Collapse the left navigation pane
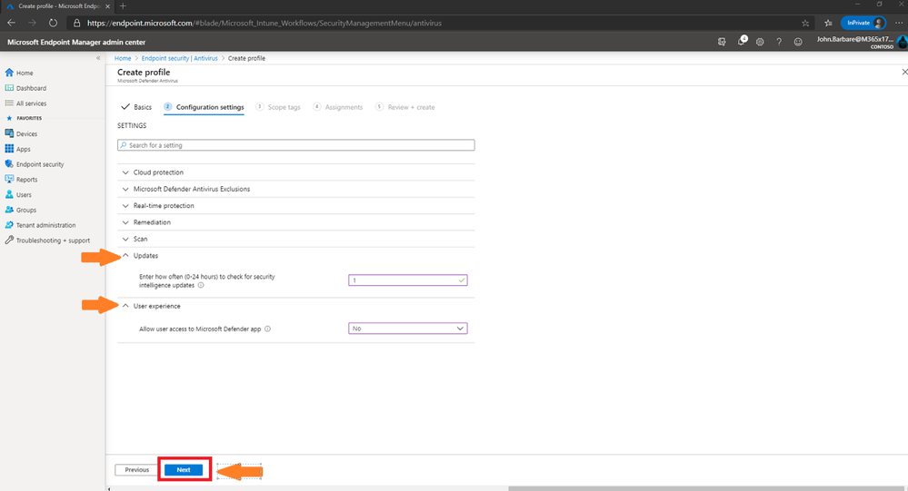The image size is (908, 491). 98,58
